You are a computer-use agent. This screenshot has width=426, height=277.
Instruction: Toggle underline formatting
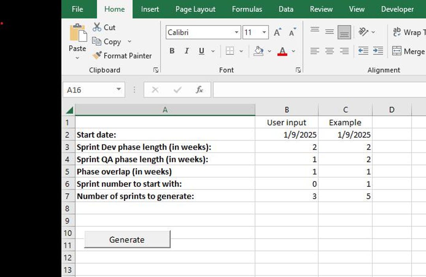[x=201, y=51]
